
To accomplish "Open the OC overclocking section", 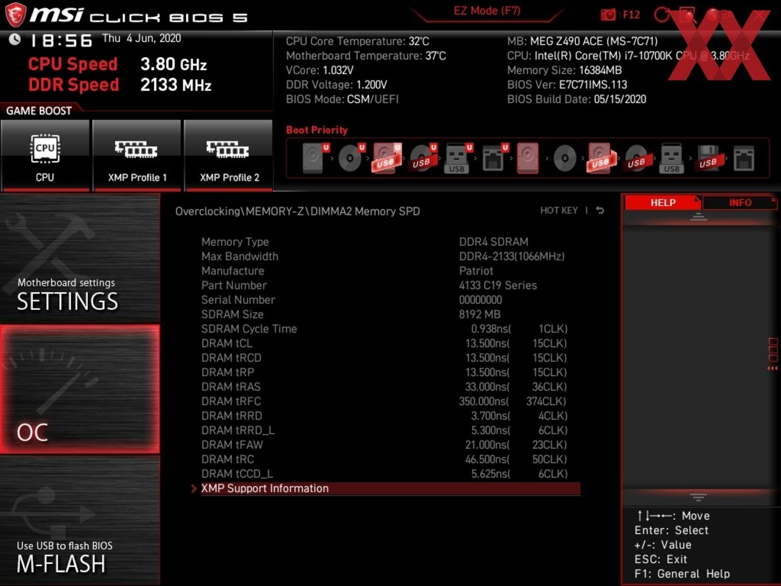I will (80, 389).
